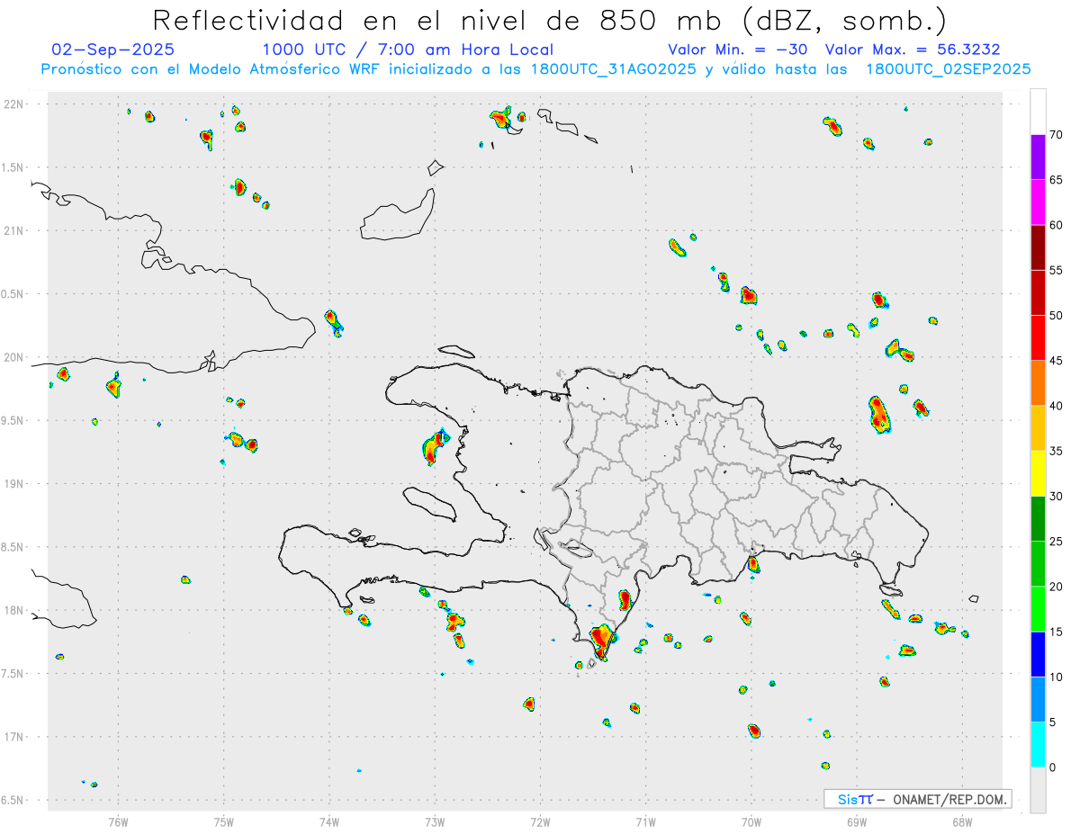Click the colorbar value label '25'
1080x834 pixels.
point(1057,542)
